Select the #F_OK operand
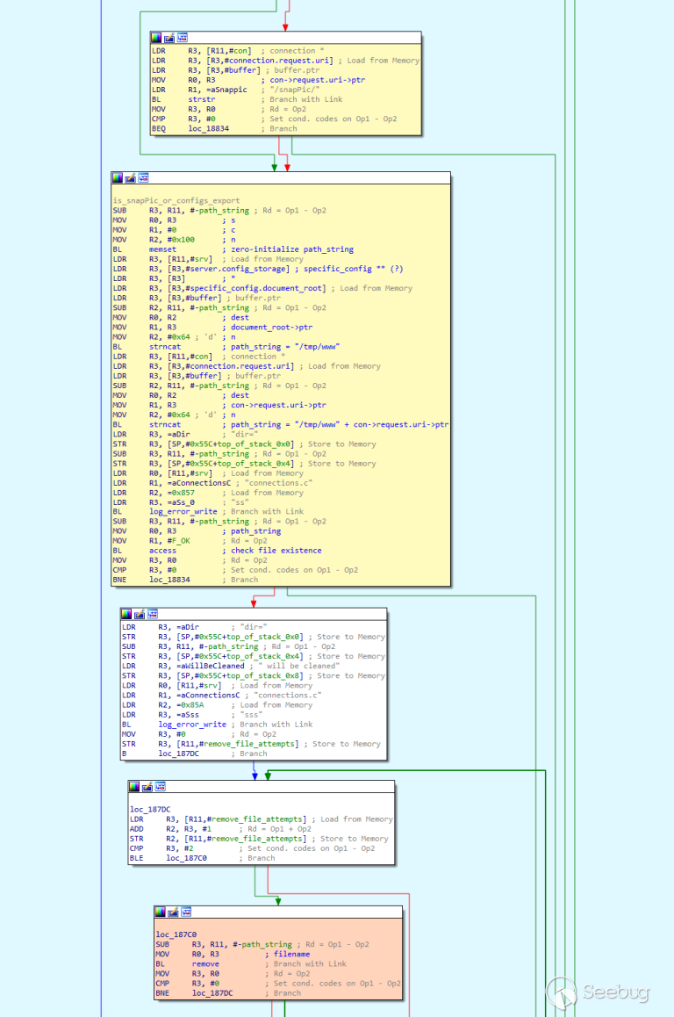The image size is (674, 1017). tap(178, 541)
